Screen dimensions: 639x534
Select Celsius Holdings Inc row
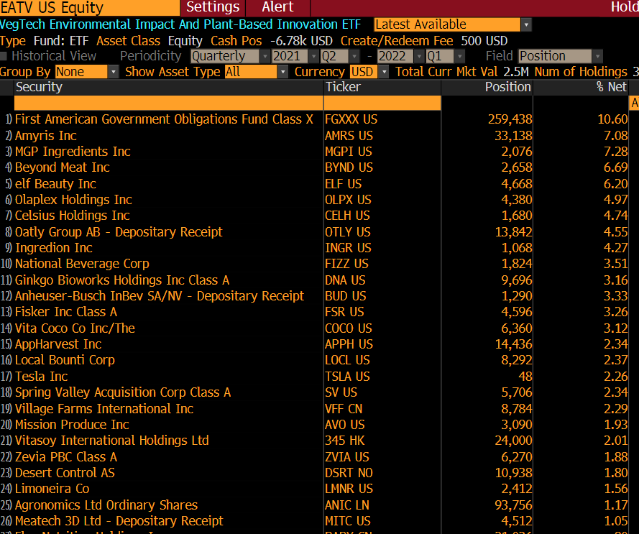pos(72,215)
